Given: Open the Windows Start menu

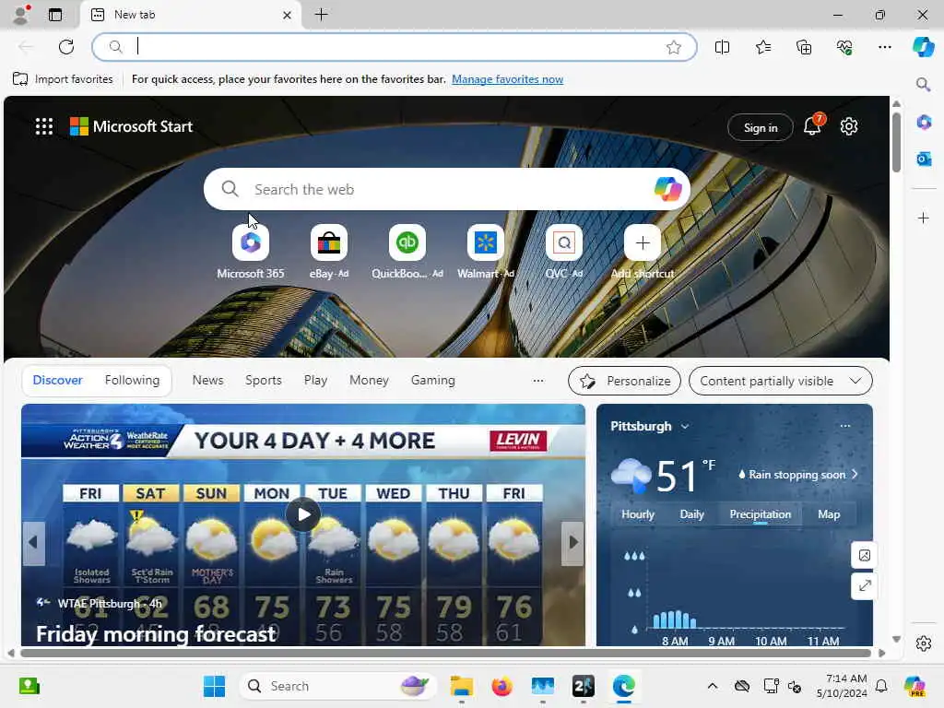Looking at the screenshot, I should point(214,686).
